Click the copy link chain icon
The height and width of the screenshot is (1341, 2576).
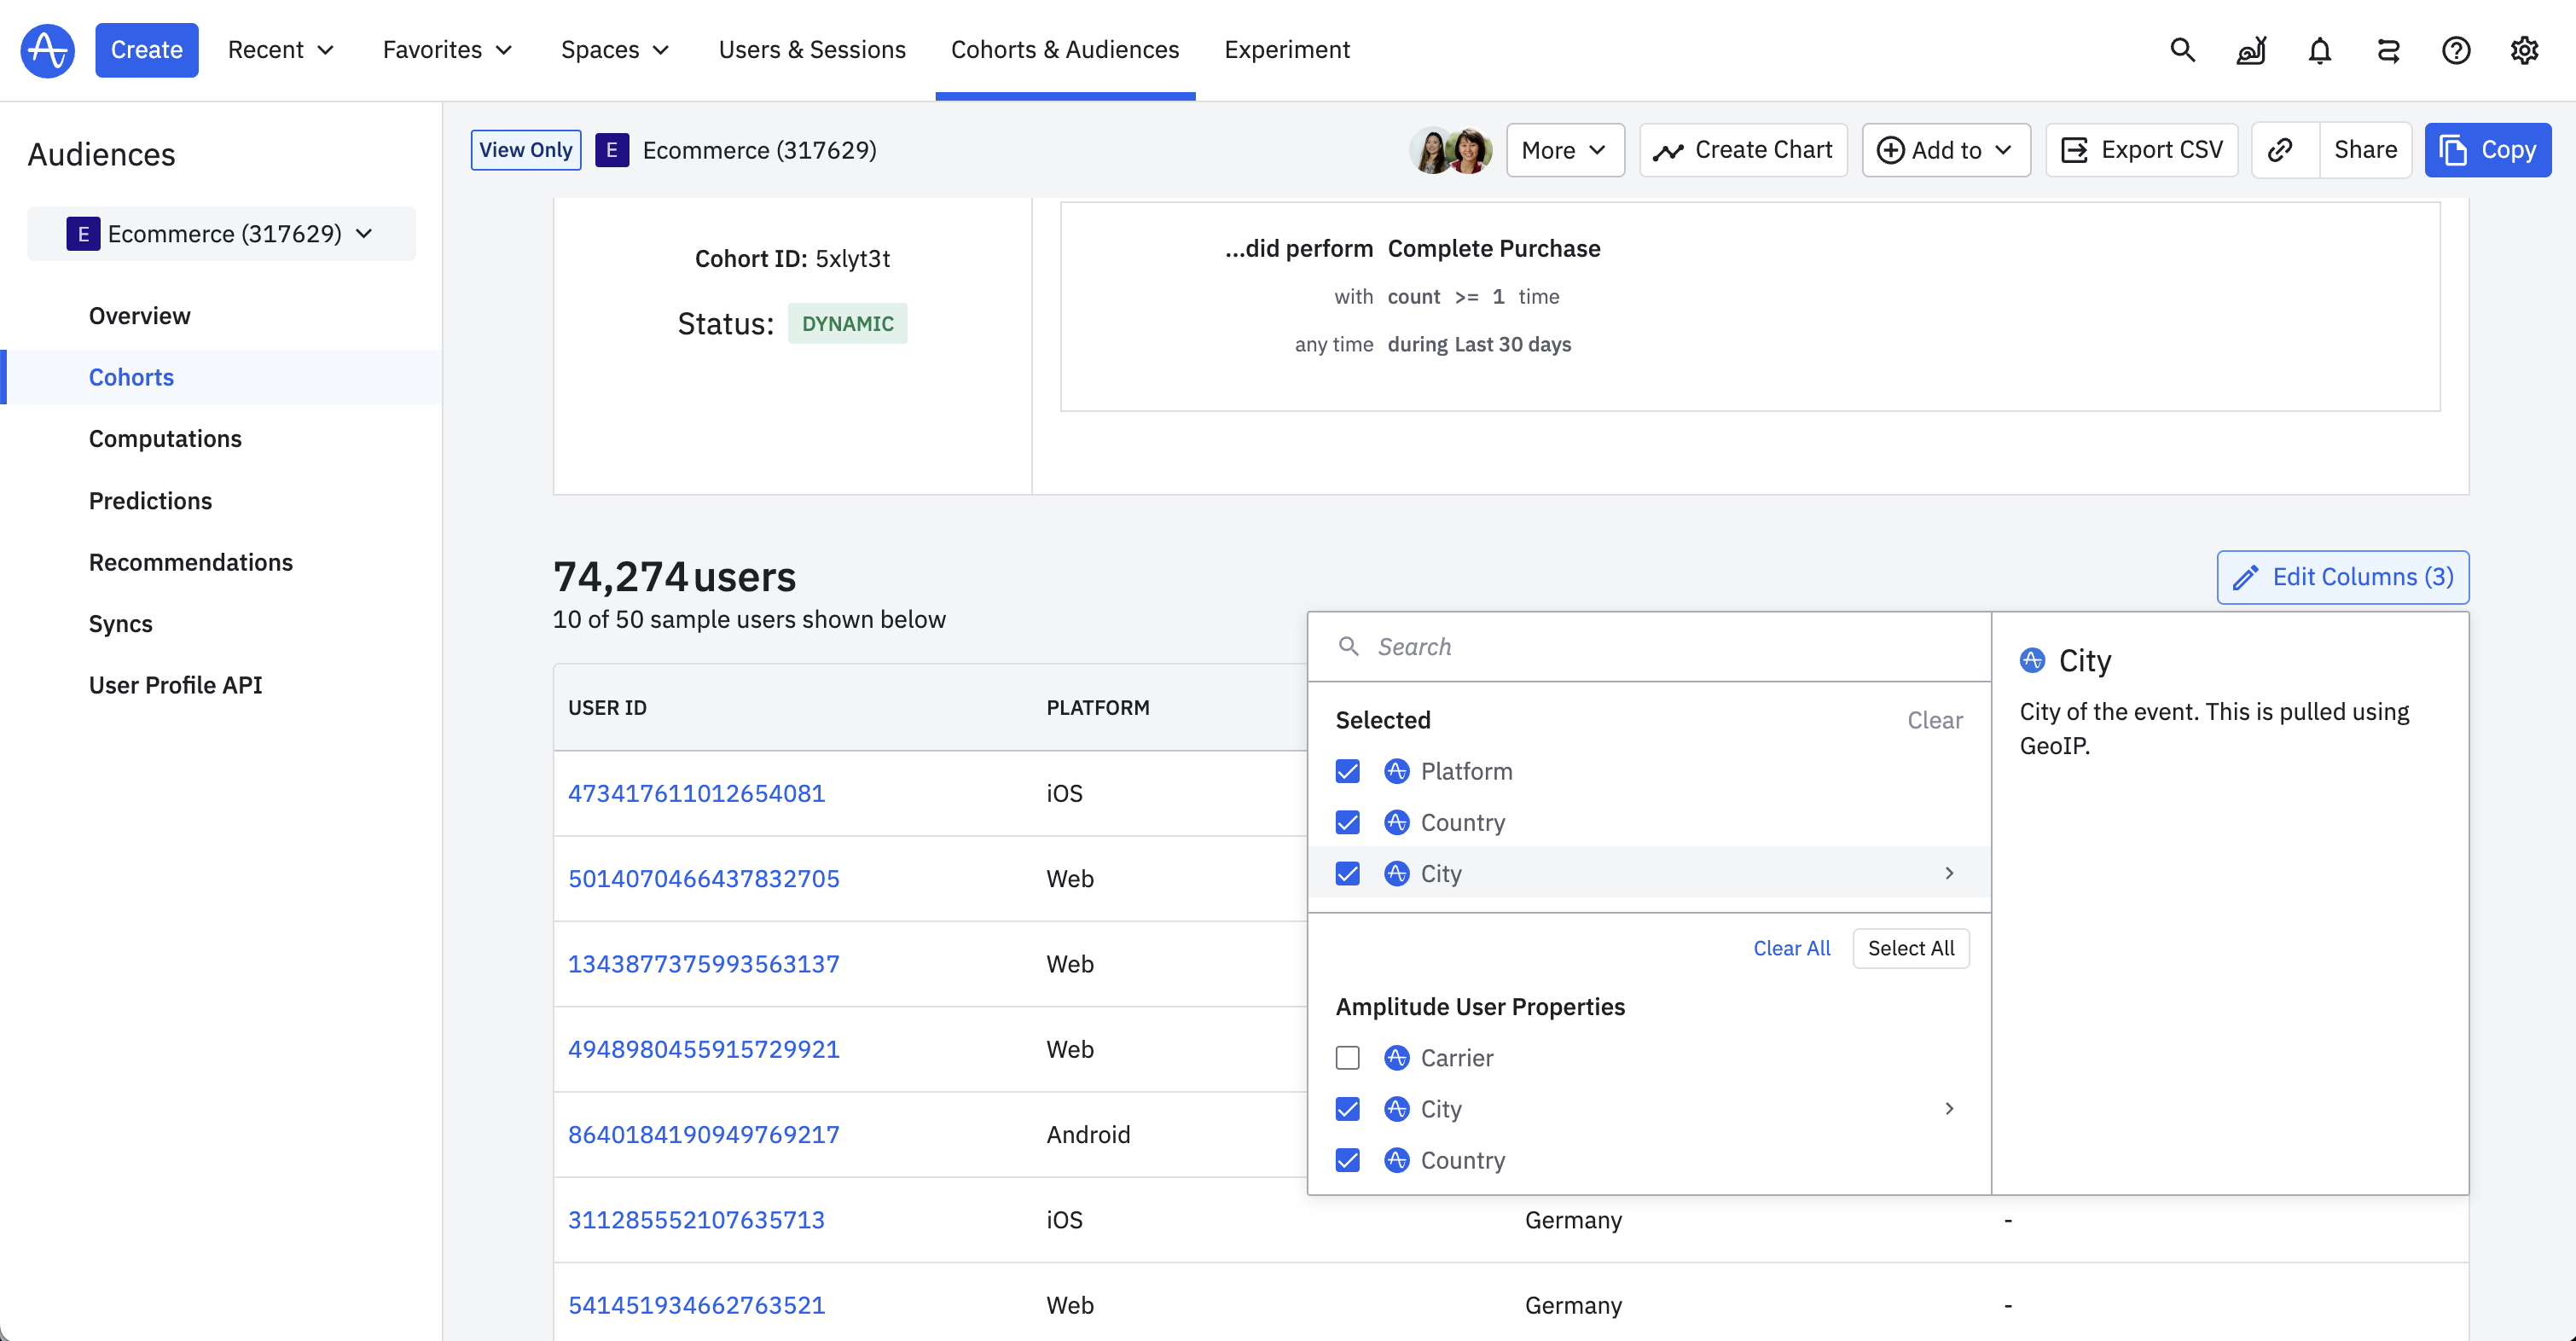pyautogui.click(x=2280, y=150)
